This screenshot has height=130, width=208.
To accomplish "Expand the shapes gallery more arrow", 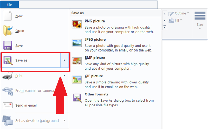I will coord(165,27).
